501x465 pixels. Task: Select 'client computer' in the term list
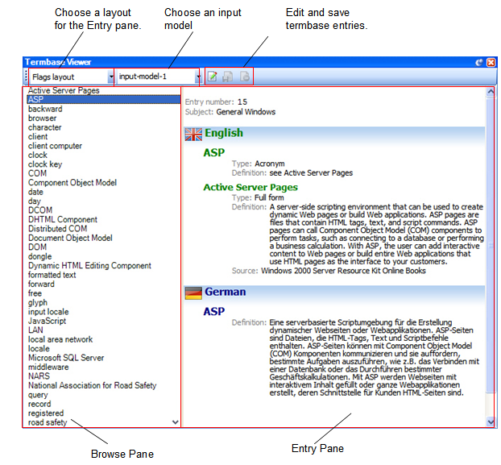click(x=55, y=146)
